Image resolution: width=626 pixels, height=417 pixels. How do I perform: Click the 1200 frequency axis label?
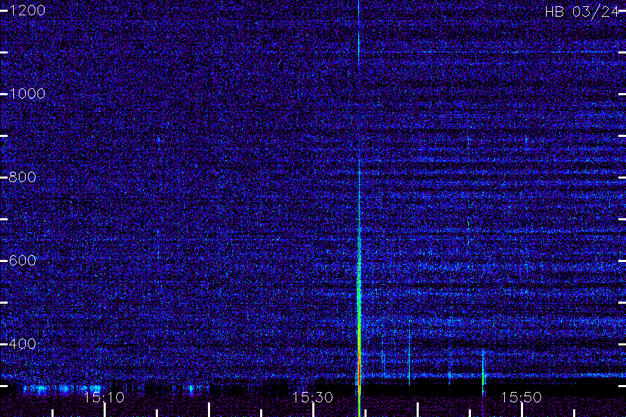pos(27,10)
